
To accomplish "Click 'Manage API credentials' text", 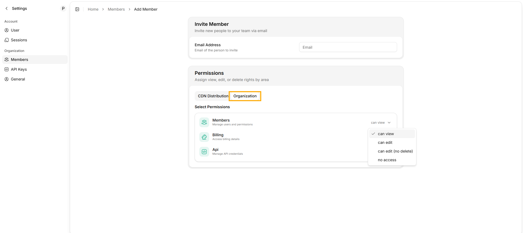I will (228, 154).
